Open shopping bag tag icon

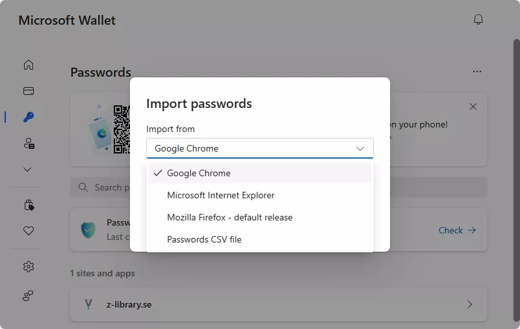pyautogui.click(x=29, y=205)
